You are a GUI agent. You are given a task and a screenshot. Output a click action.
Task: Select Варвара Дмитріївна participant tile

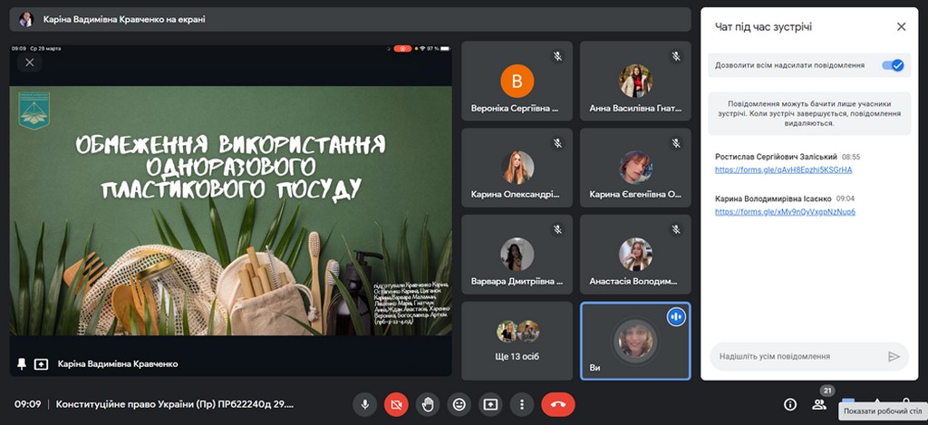(x=517, y=257)
